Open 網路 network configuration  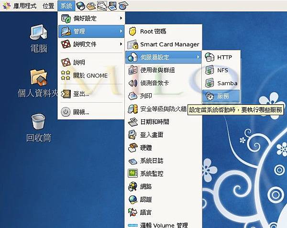click(164, 186)
